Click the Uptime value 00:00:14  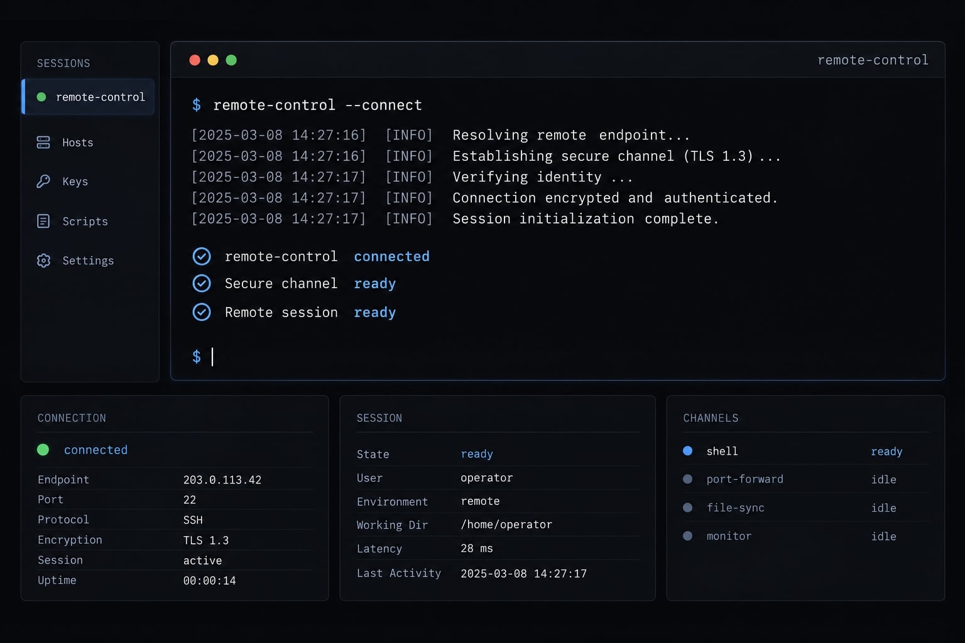coord(210,581)
